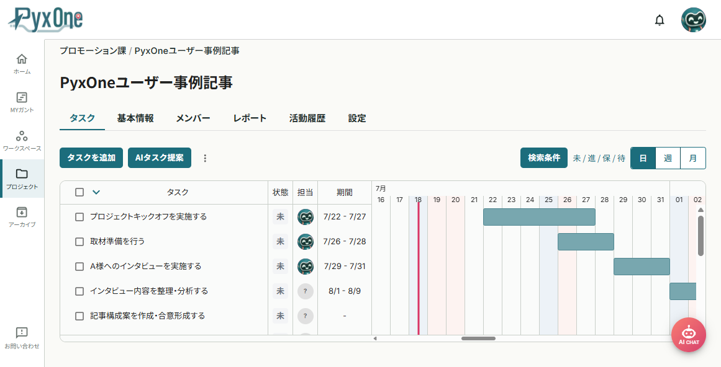721x367 pixels.
Task: Click the AIタスク提案 button
Action: [x=160, y=158]
